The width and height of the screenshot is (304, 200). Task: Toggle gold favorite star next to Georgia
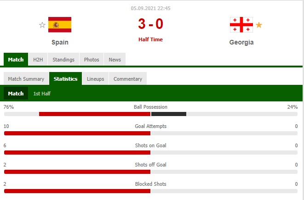[x=259, y=25]
